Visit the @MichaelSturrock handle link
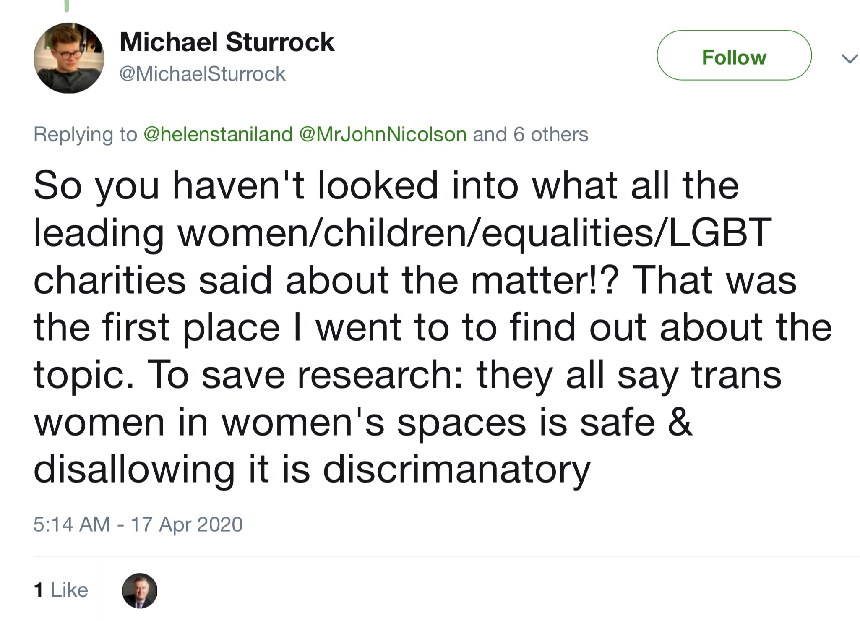860x621 pixels. pyautogui.click(x=202, y=74)
